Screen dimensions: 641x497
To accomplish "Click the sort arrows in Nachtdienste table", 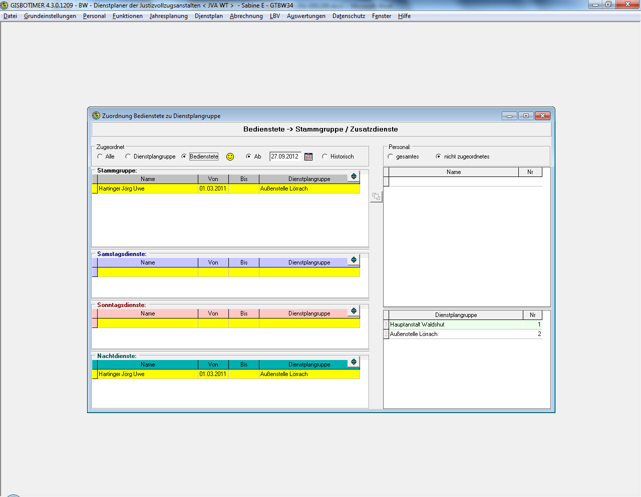I will [354, 362].
